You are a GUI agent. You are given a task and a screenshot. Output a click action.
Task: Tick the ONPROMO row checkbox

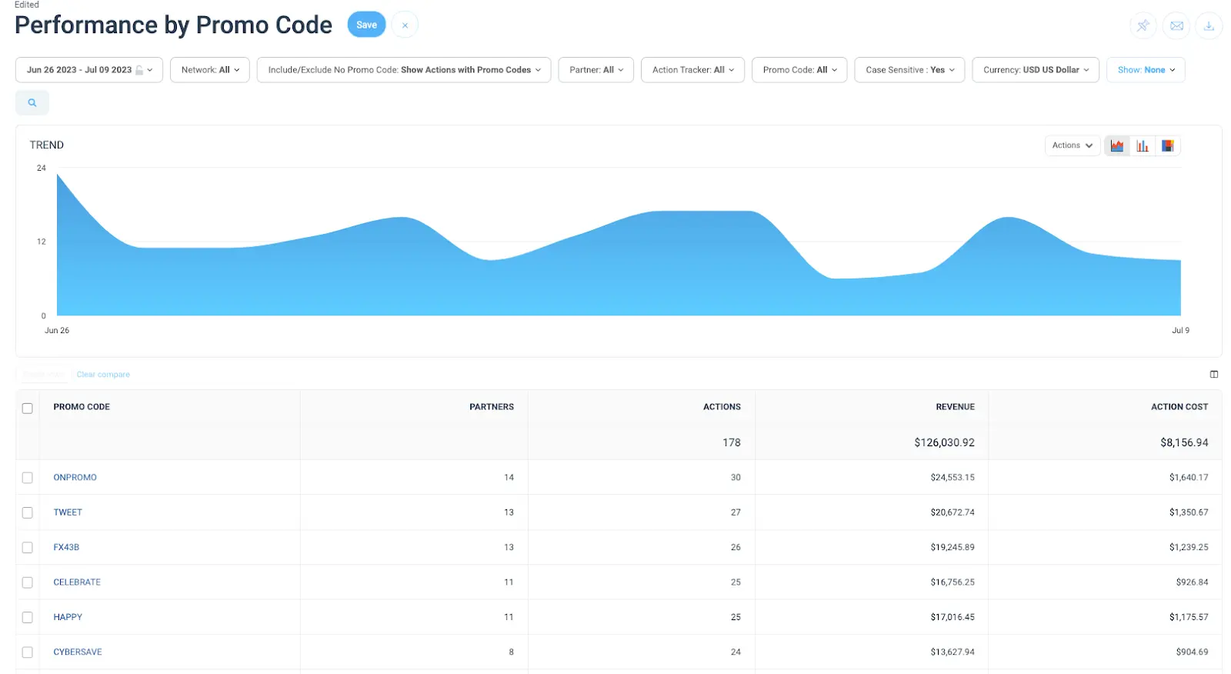pyautogui.click(x=28, y=478)
